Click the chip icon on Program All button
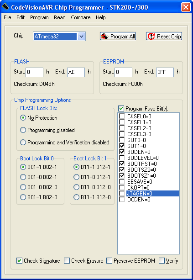 coord(104,37)
